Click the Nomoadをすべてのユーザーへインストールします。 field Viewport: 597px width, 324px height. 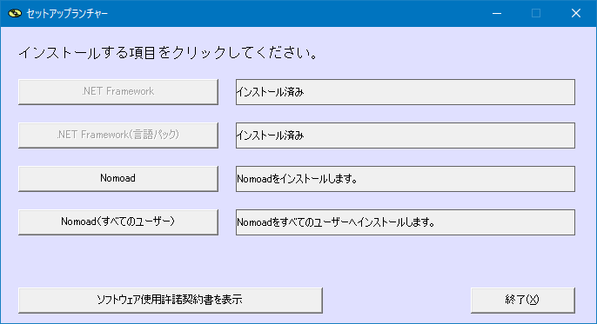click(x=406, y=222)
